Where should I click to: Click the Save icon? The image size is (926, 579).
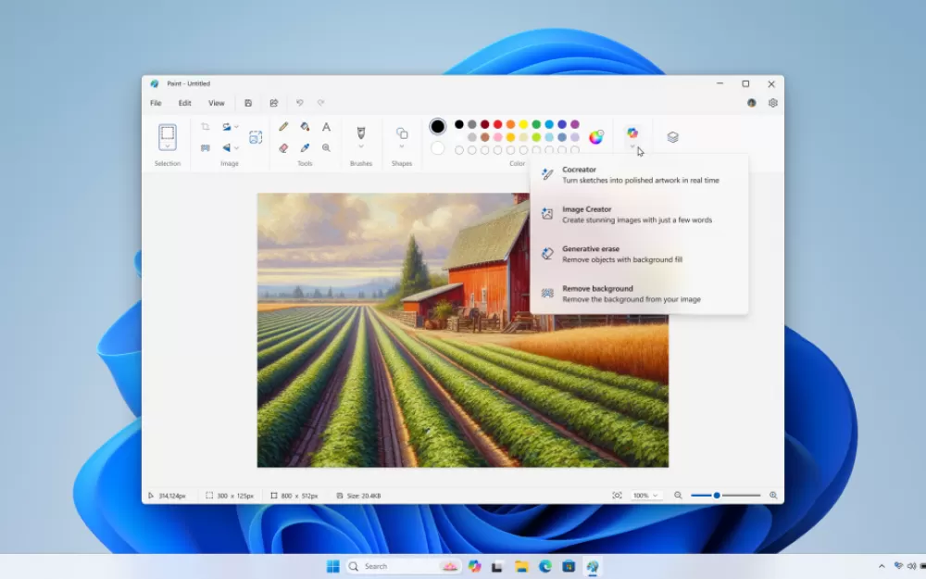pyautogui.click(x=248, y=103)
